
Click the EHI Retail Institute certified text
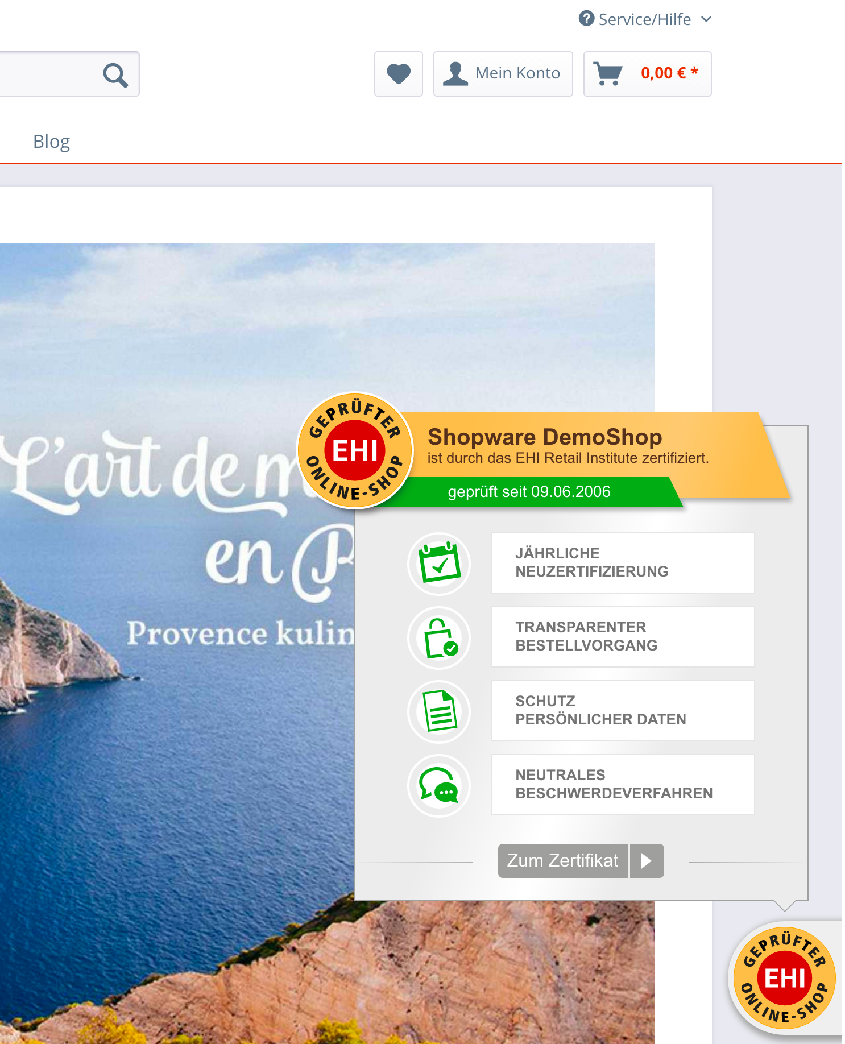pyautogui.click(x=568, y=458)
